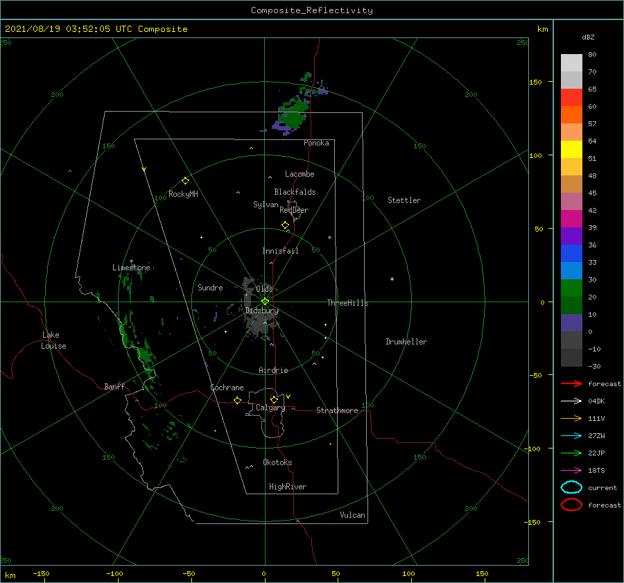Click the red forecast ellipse symbol
The image size is (624, 583).
point(571,505)
